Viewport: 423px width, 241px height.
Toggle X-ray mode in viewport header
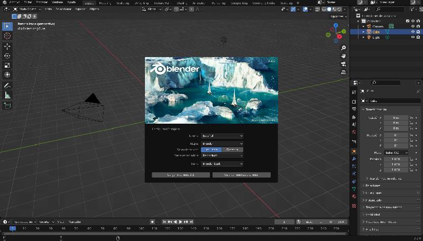(x=317, y=9)
